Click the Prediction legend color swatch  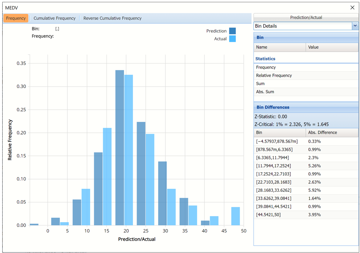point(232,31)
